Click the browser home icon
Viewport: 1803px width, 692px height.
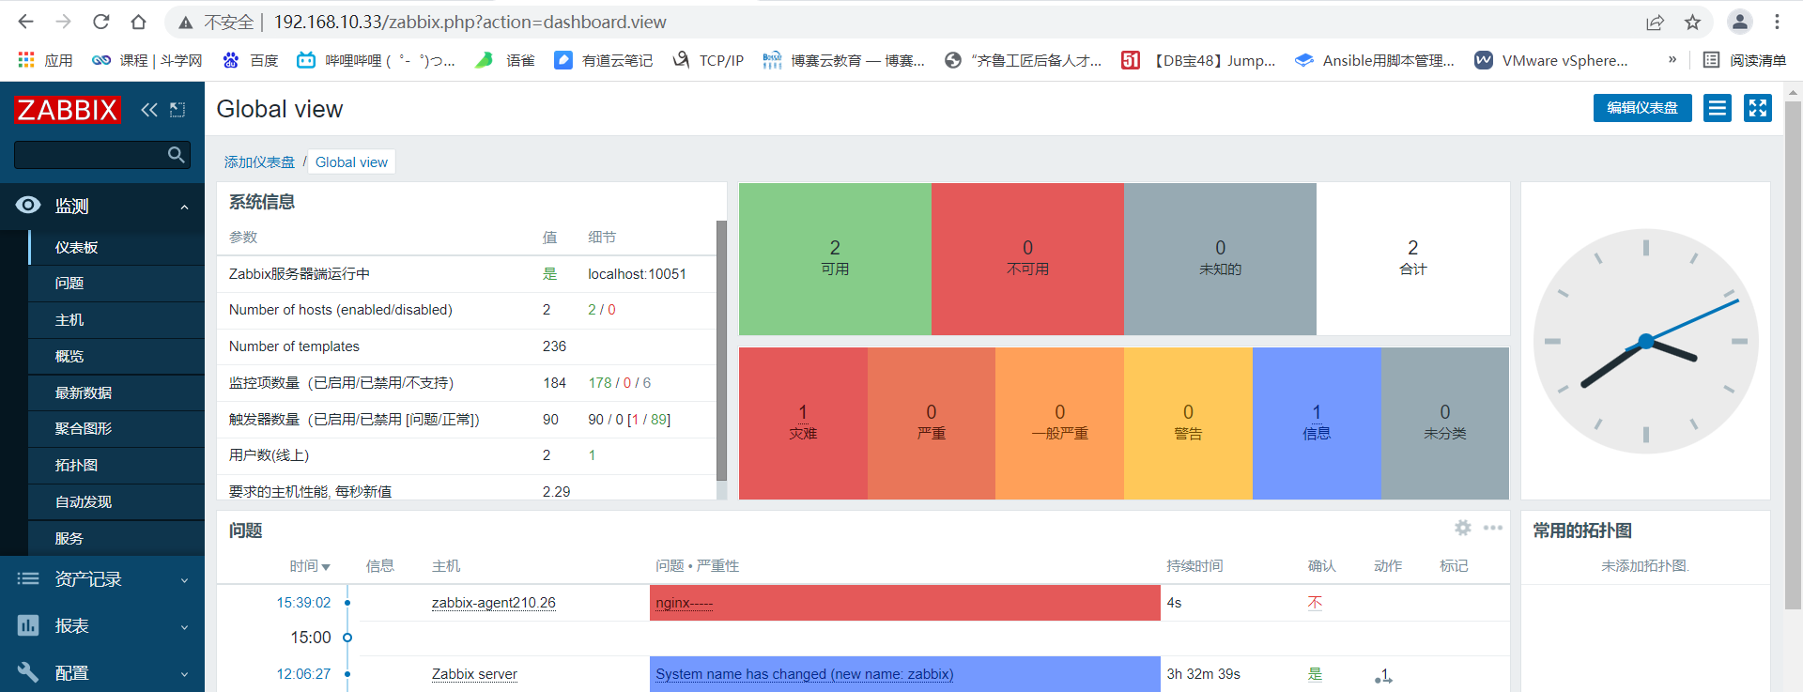tap(138, 22)
